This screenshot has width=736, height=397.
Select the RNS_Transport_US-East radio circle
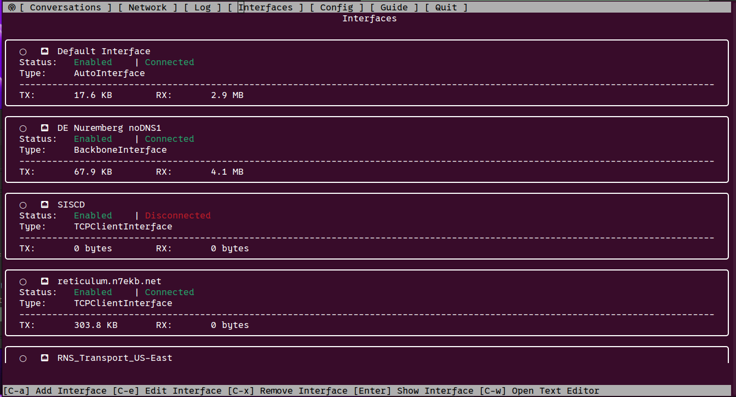[23, 359]
